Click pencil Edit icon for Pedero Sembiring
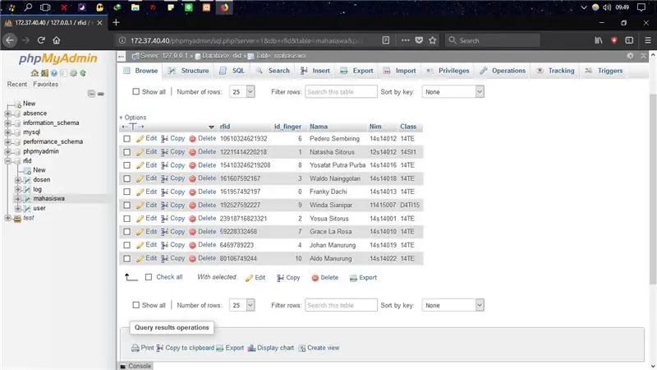This screenshot has width=657, height=370. [140, 139]
